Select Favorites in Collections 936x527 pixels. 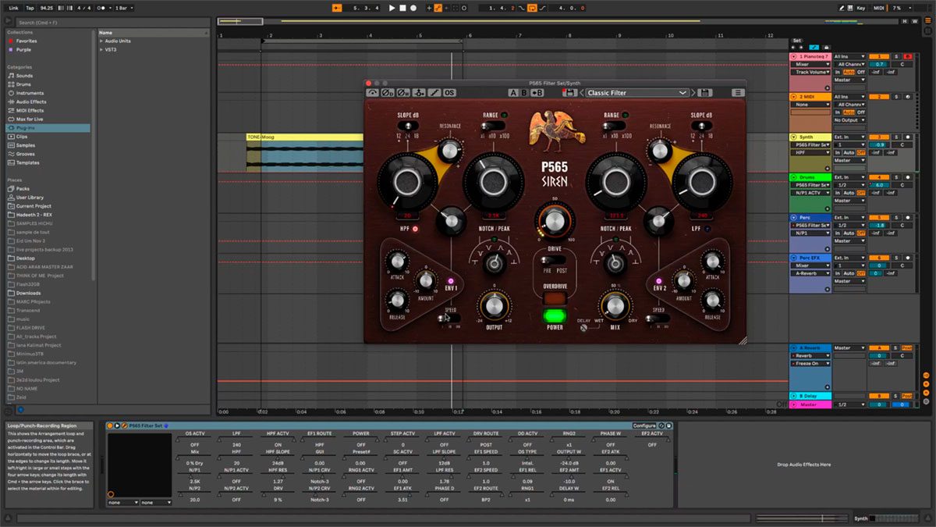click(27, 41)
